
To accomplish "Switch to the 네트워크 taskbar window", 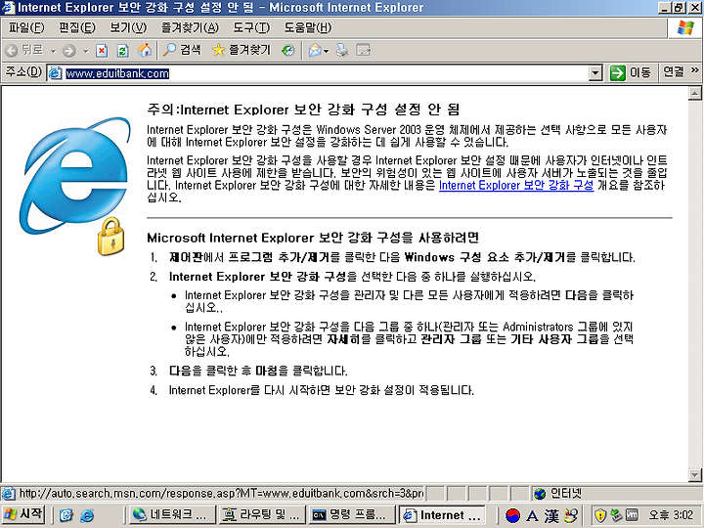I will (171, 515).
